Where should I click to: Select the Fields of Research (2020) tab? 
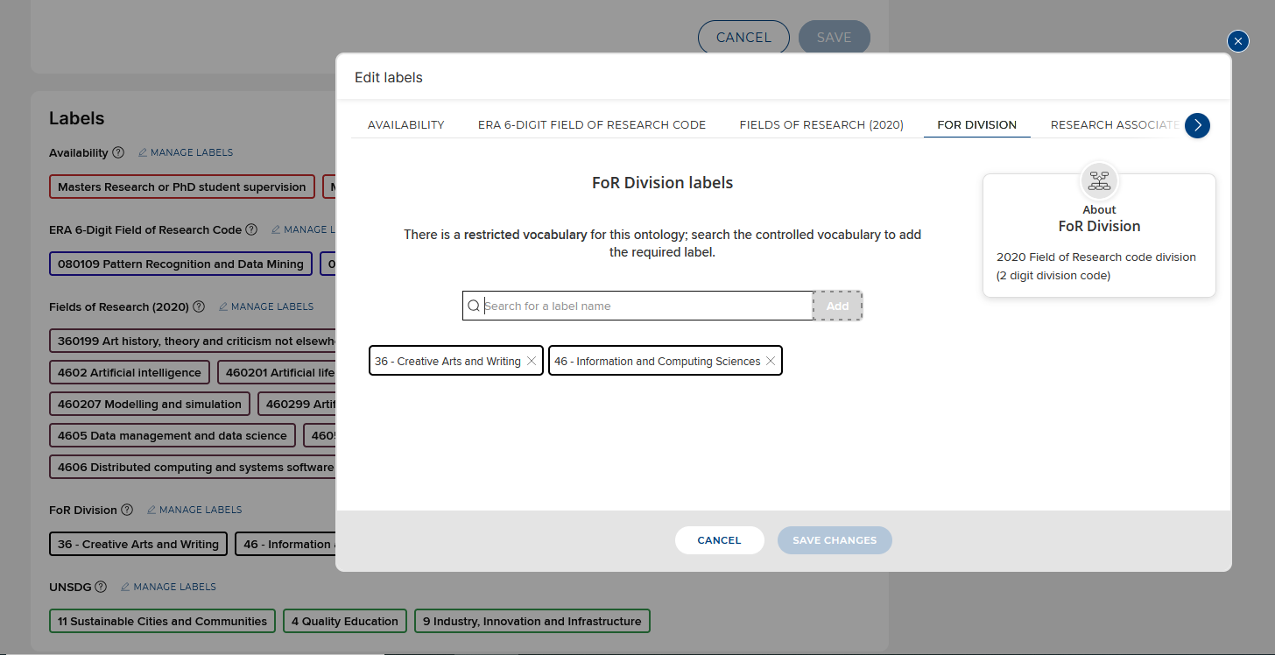(821, 125)
